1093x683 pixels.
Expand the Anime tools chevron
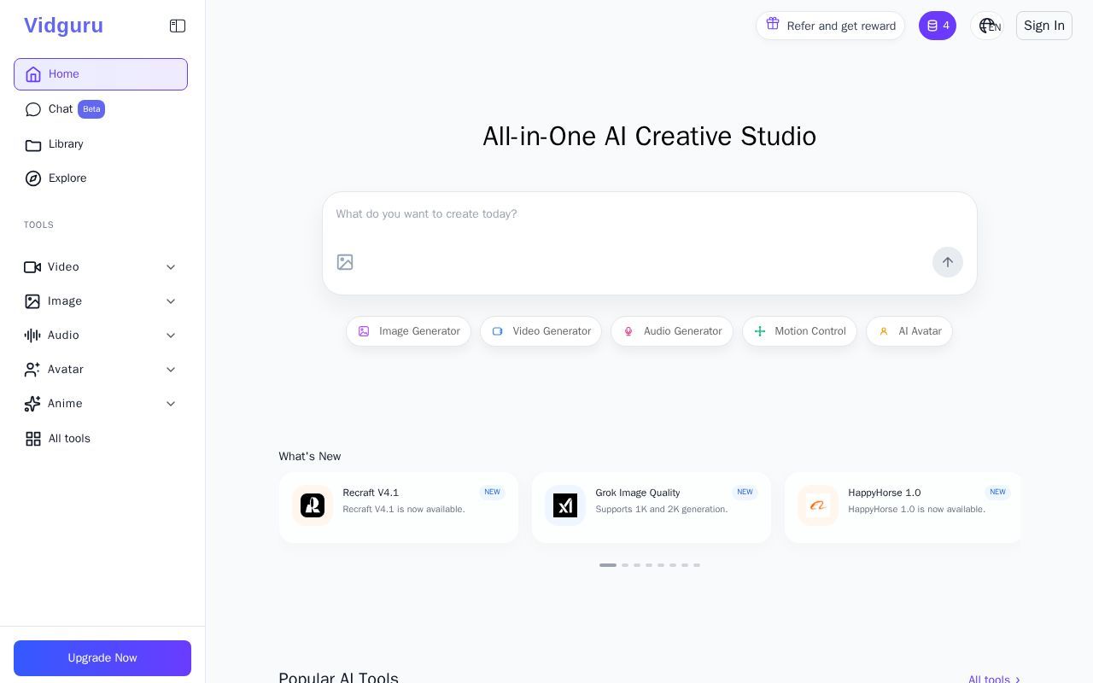171,404
